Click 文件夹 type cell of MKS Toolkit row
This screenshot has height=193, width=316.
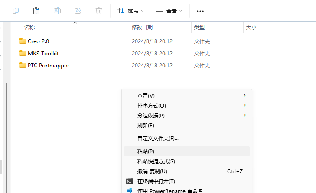tap(202, 54)
